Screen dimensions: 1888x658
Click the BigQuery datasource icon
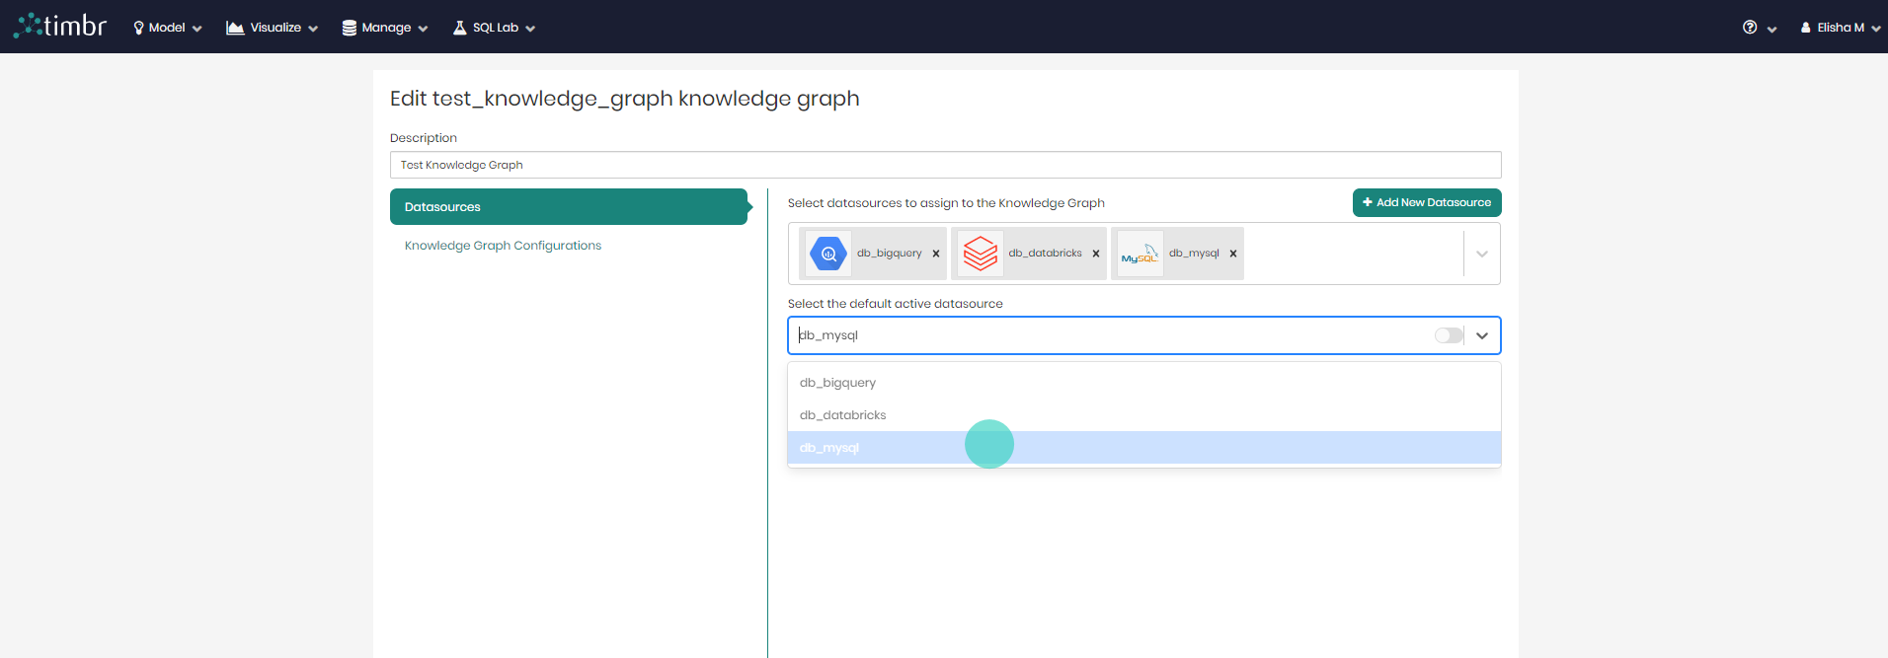828,254
